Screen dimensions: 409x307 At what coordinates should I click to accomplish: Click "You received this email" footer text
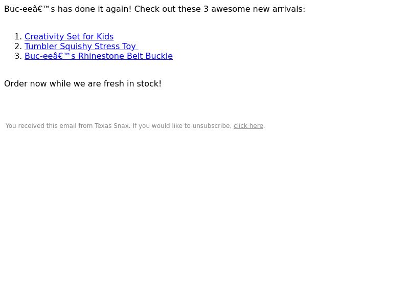[x=41, y=126]
